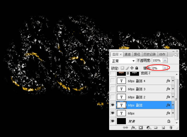This screenshot has height=137, width=187.
Task: Click text thumbnail of 68ps 副本 3
Action: click(121, 89)
